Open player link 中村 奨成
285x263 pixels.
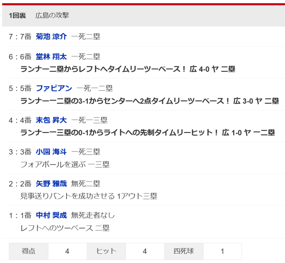point(51,215)
